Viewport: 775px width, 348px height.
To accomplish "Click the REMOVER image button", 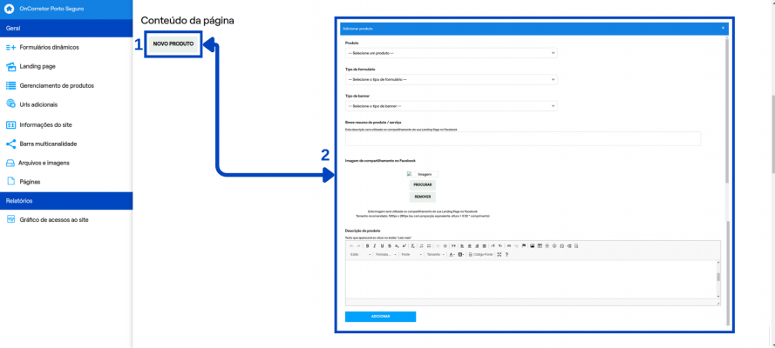I will tap(423, 197).
